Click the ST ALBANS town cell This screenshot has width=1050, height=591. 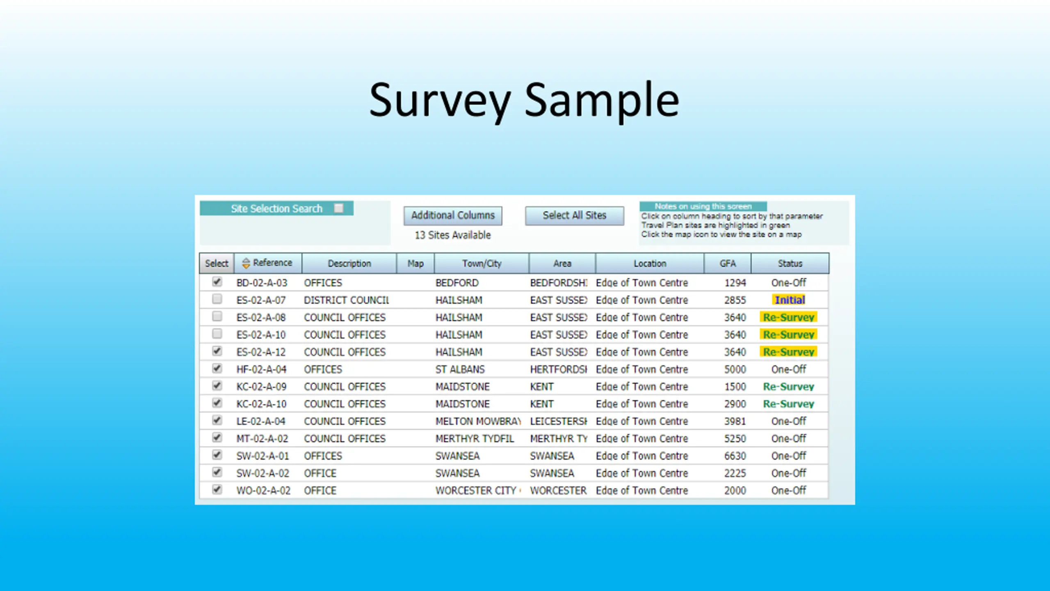(x=460, y=369)
